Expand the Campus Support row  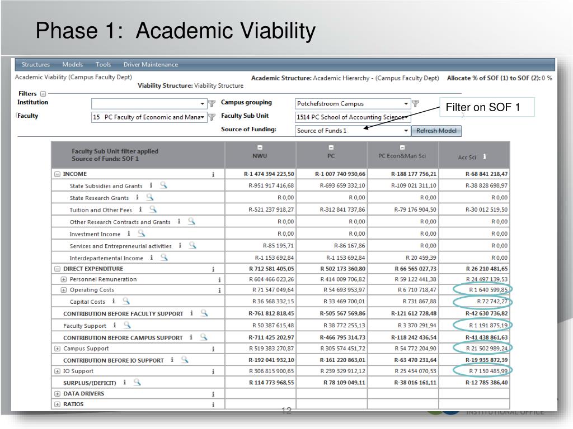tap(58, 349)
